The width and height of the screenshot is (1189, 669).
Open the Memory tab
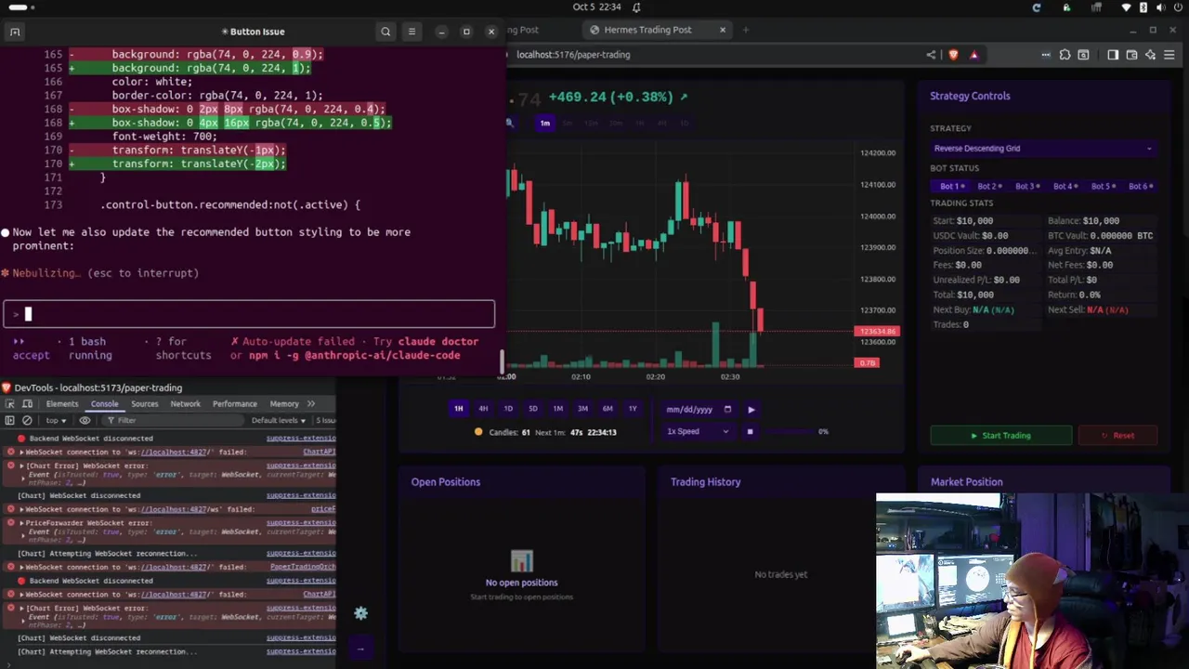284,404
